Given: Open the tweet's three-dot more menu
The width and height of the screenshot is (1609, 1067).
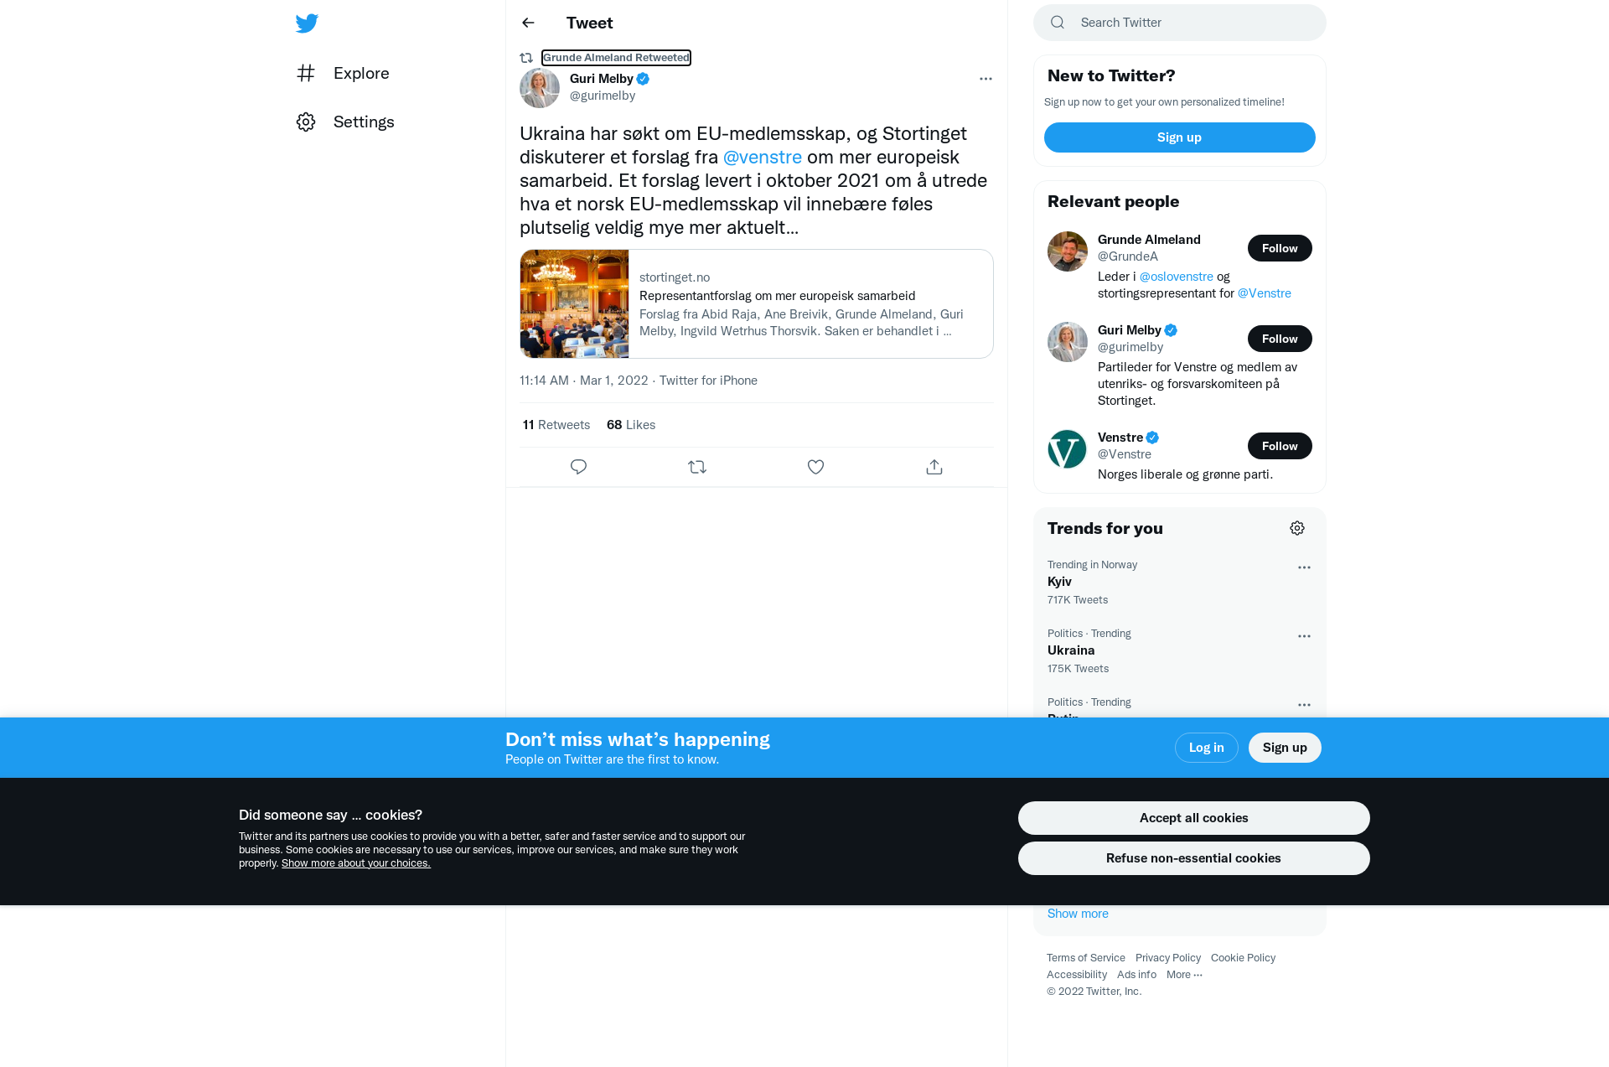Looking at the screenshot, I should pyautogui.click(x=986, y=79).
